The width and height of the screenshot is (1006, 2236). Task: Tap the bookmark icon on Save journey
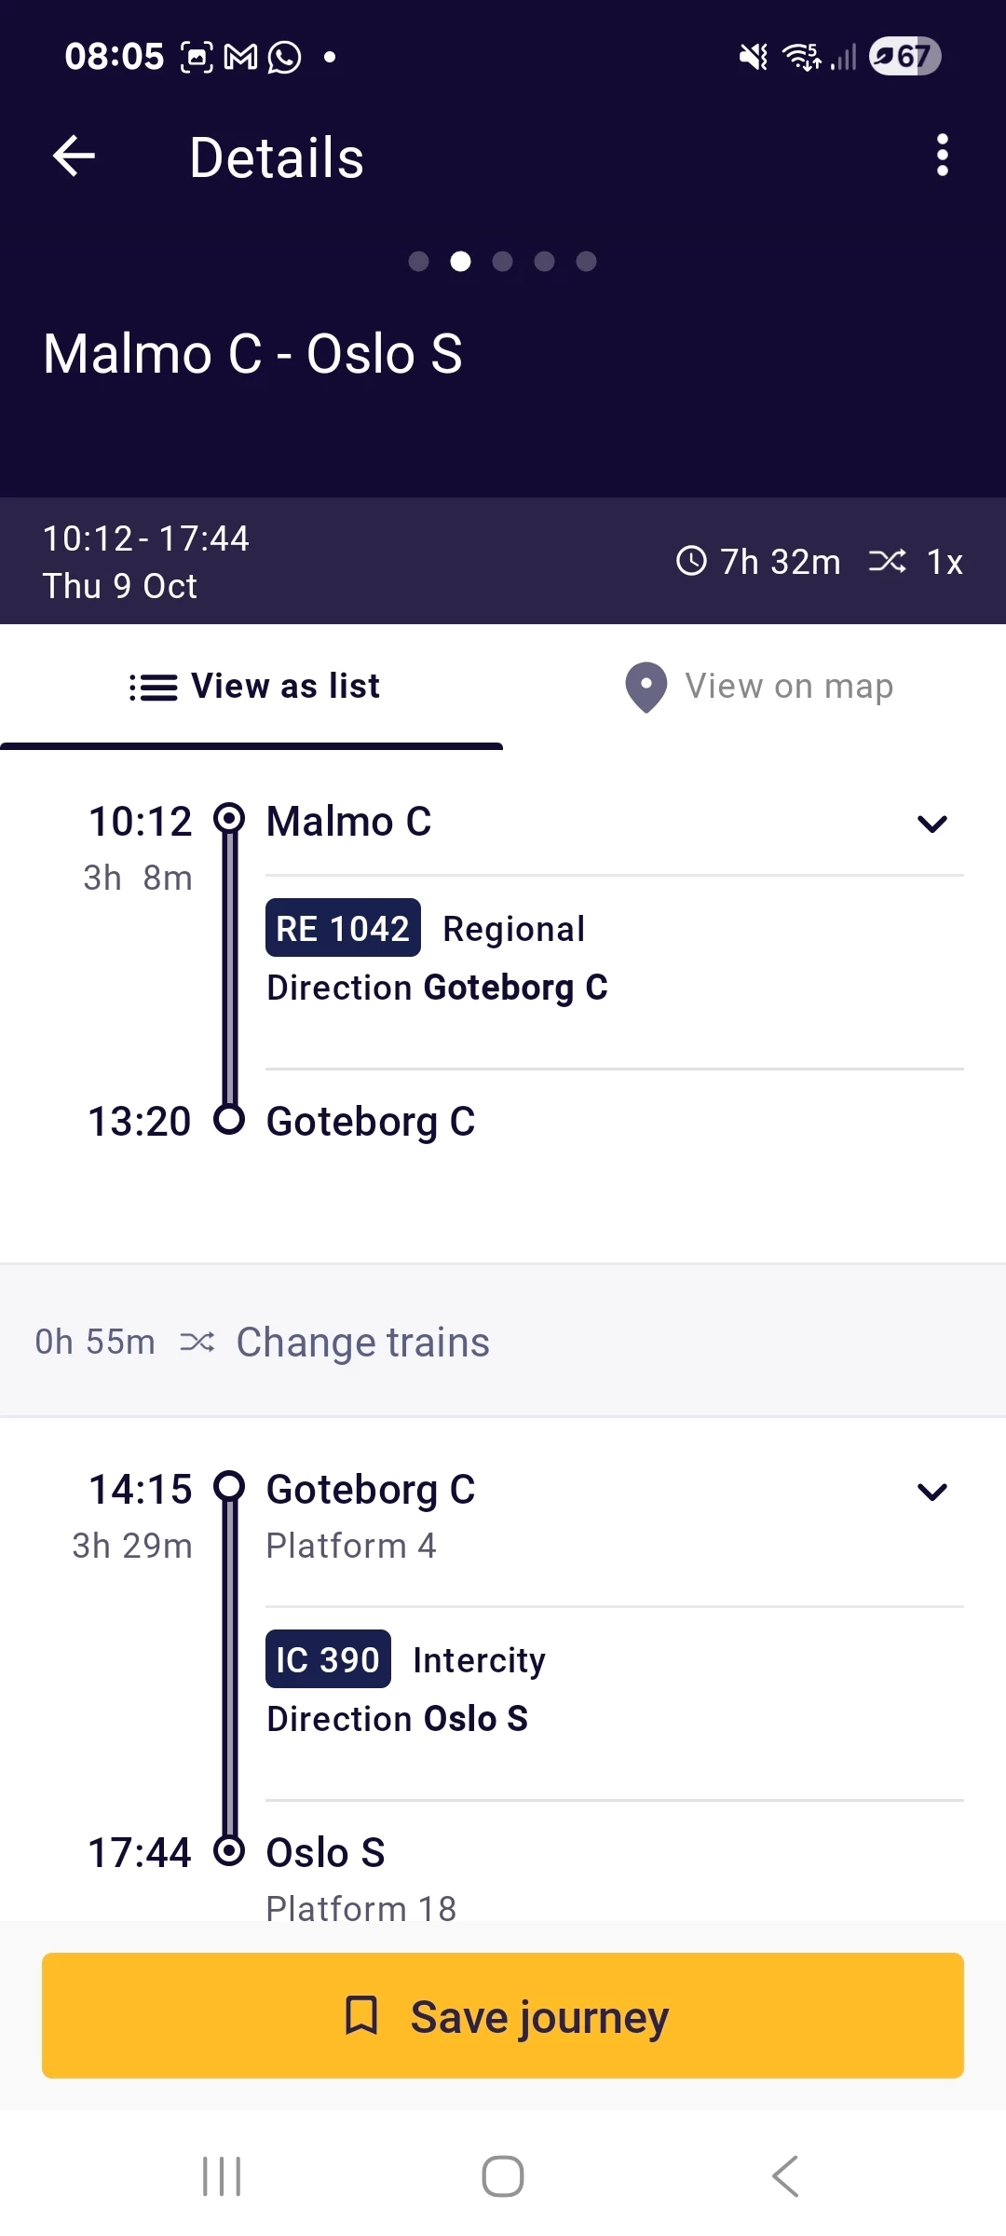[361, 2015]
